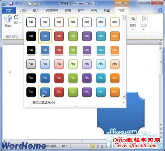This screenshot has height=151, width=165.
Task: Choose white fill red outline style
Action: tap(59, 22)
